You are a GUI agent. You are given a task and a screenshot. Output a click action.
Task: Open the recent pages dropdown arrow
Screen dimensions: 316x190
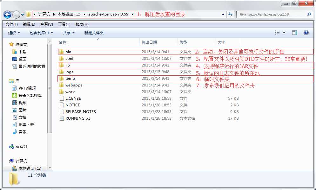[23, 15]
